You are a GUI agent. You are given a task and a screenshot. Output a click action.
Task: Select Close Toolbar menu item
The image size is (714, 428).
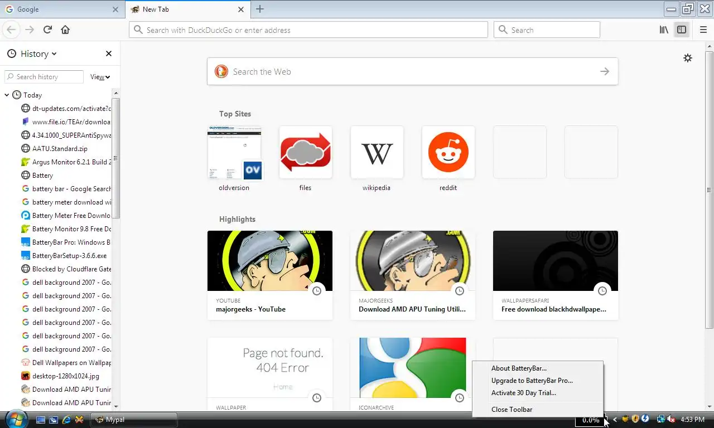coord(512,410)
